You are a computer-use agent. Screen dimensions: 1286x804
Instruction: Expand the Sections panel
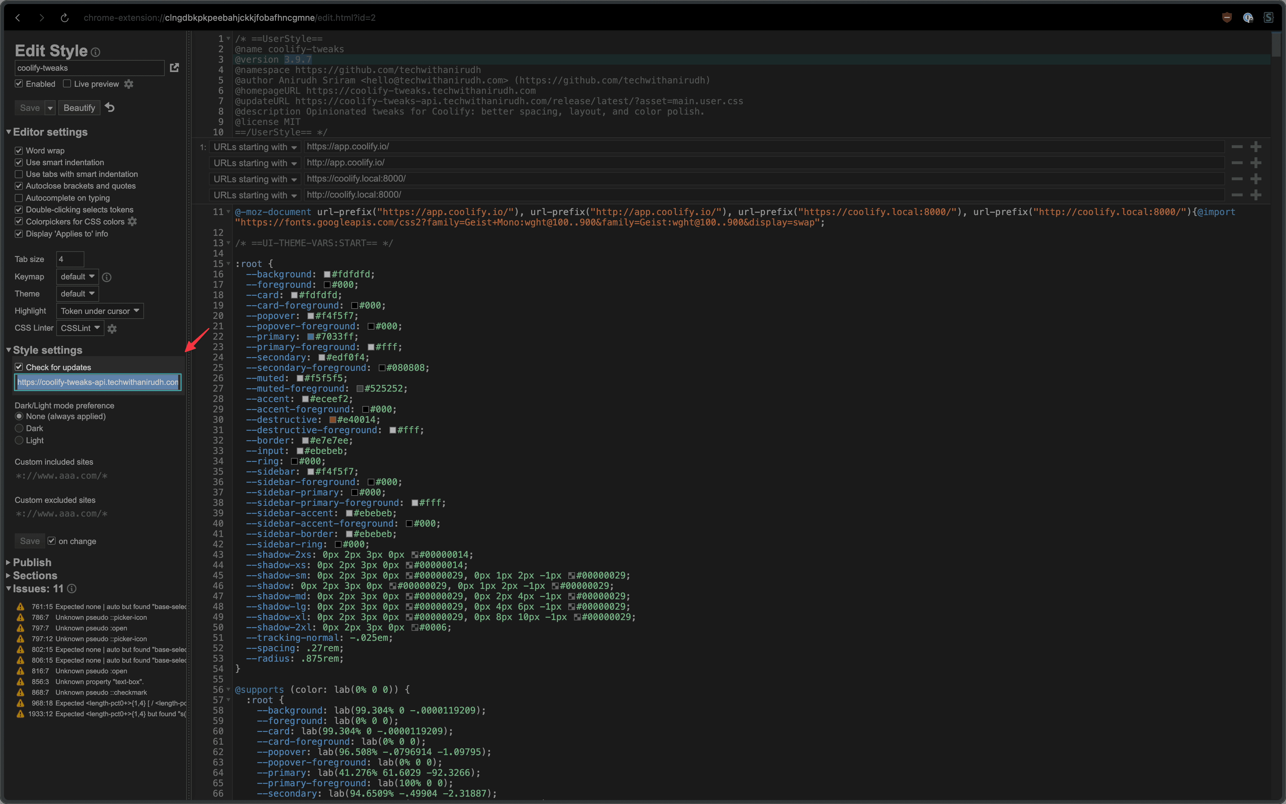click(x=34, y=575)
